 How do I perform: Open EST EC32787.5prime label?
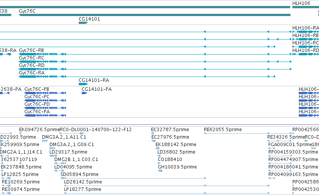pyautogui.click(x=170, y=130)
